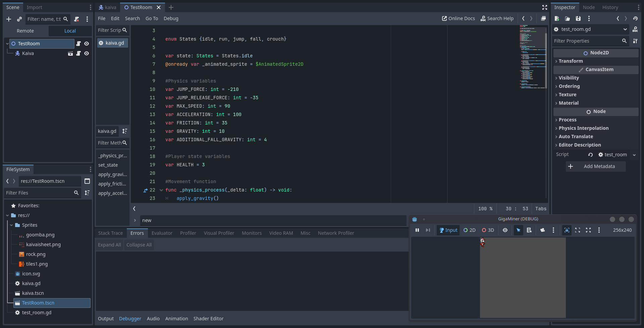
Task: Go to next edited script arrow
Action: [531, 18]
